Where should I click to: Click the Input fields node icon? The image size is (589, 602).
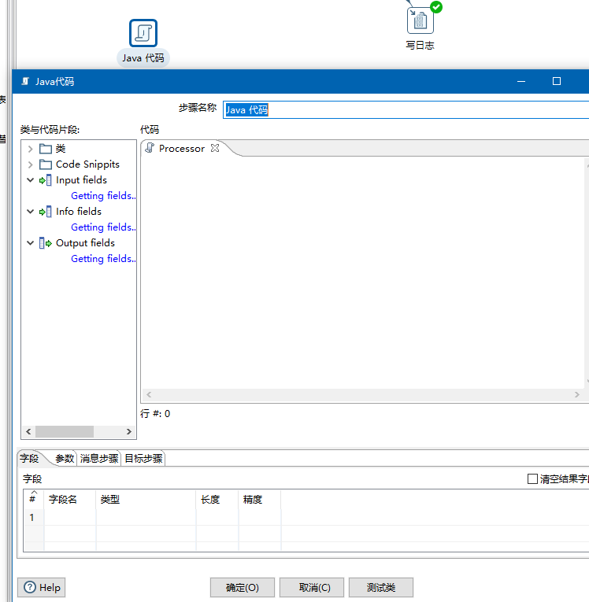(x=46, y=180)
